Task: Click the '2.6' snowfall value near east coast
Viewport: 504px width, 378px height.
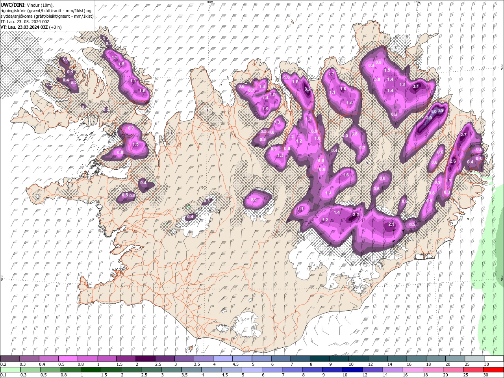Action: tap(453, 161)
